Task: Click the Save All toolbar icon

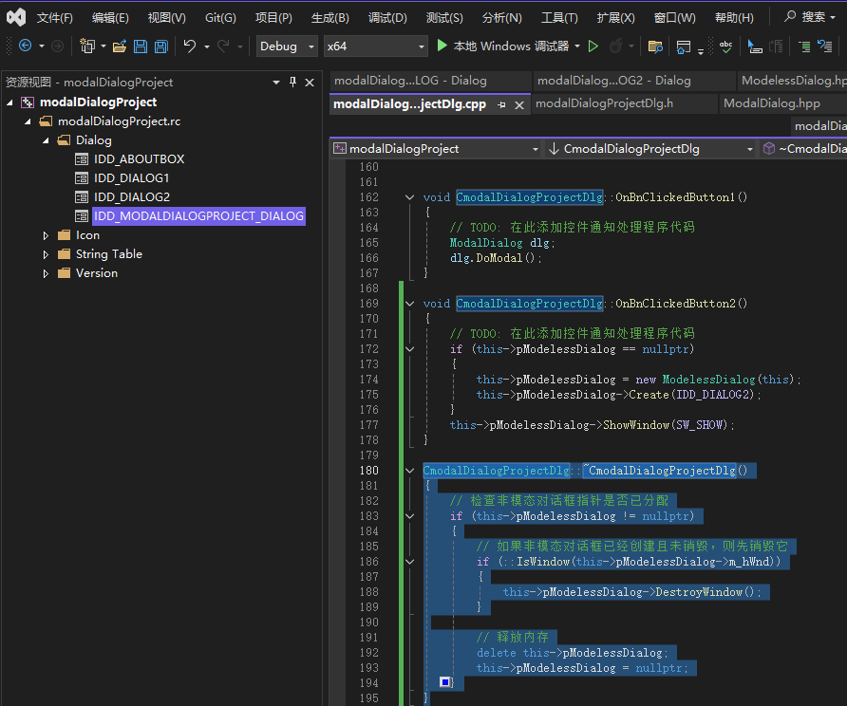Action: coord(160,46)
